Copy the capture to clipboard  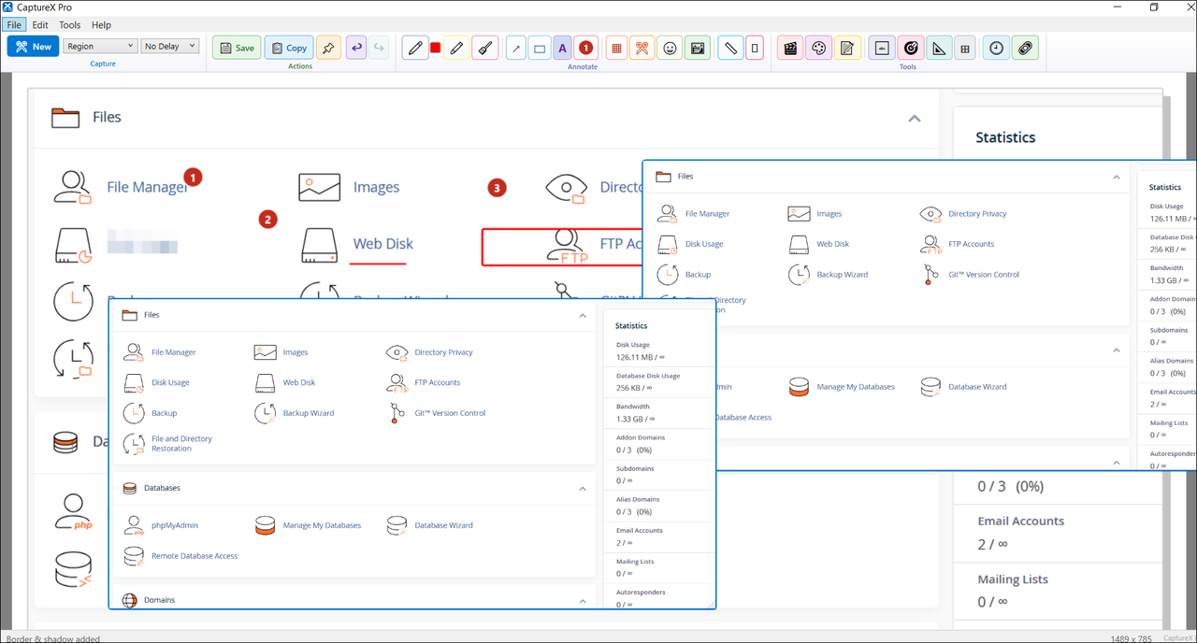[289, 48]
